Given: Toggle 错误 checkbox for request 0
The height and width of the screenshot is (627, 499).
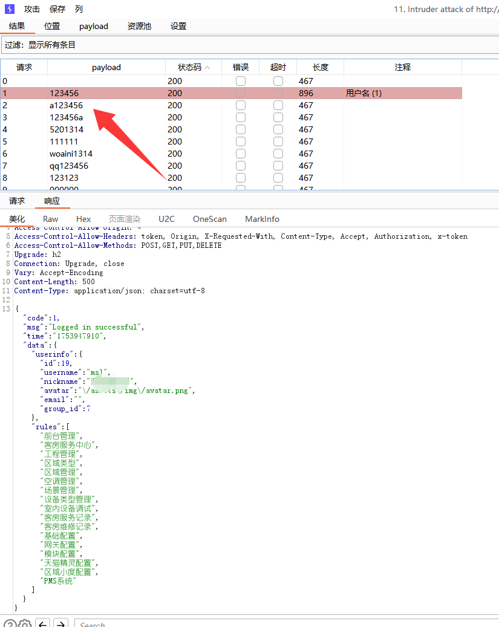Looking at the screenshot, I should 241,81.
